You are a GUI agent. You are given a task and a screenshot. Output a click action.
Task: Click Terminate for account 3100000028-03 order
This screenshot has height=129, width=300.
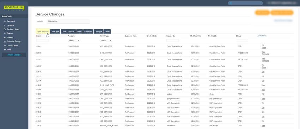pyautogui.click(x=265, y=54)
